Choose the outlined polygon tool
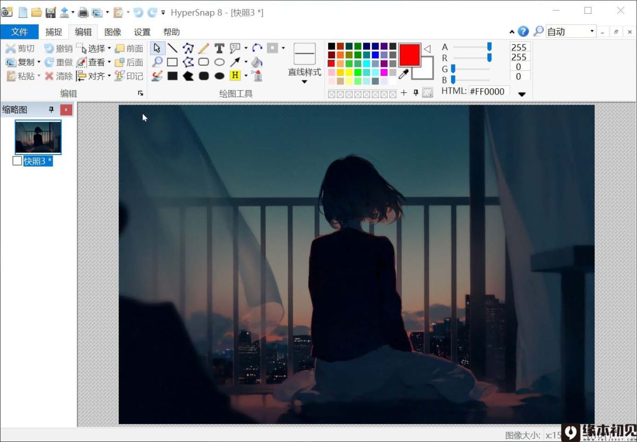This screenshot has width=637, height=442. (188, 62)
